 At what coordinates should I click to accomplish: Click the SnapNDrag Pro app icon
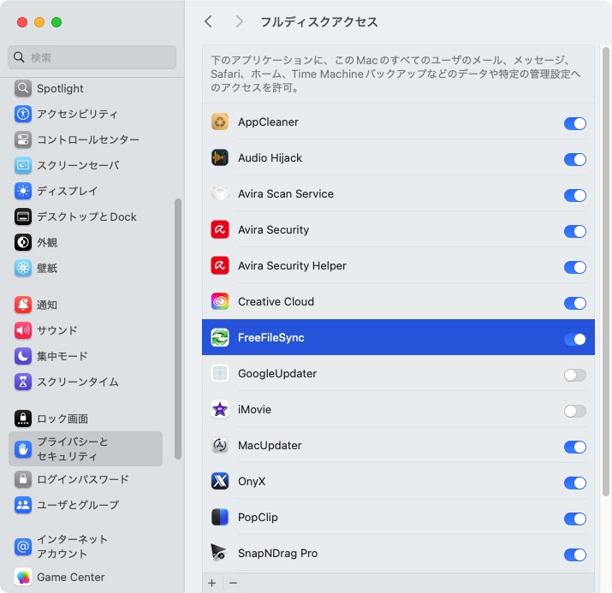[220, 554]
